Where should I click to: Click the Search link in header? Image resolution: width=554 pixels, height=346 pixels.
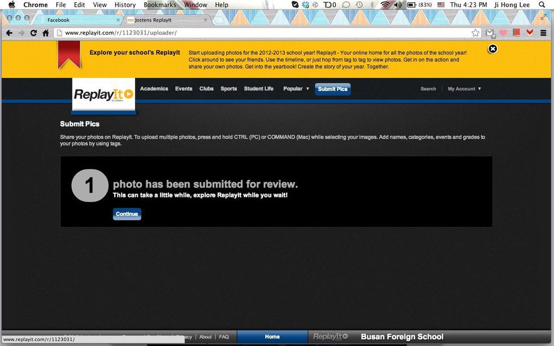(x=428, y=89)
